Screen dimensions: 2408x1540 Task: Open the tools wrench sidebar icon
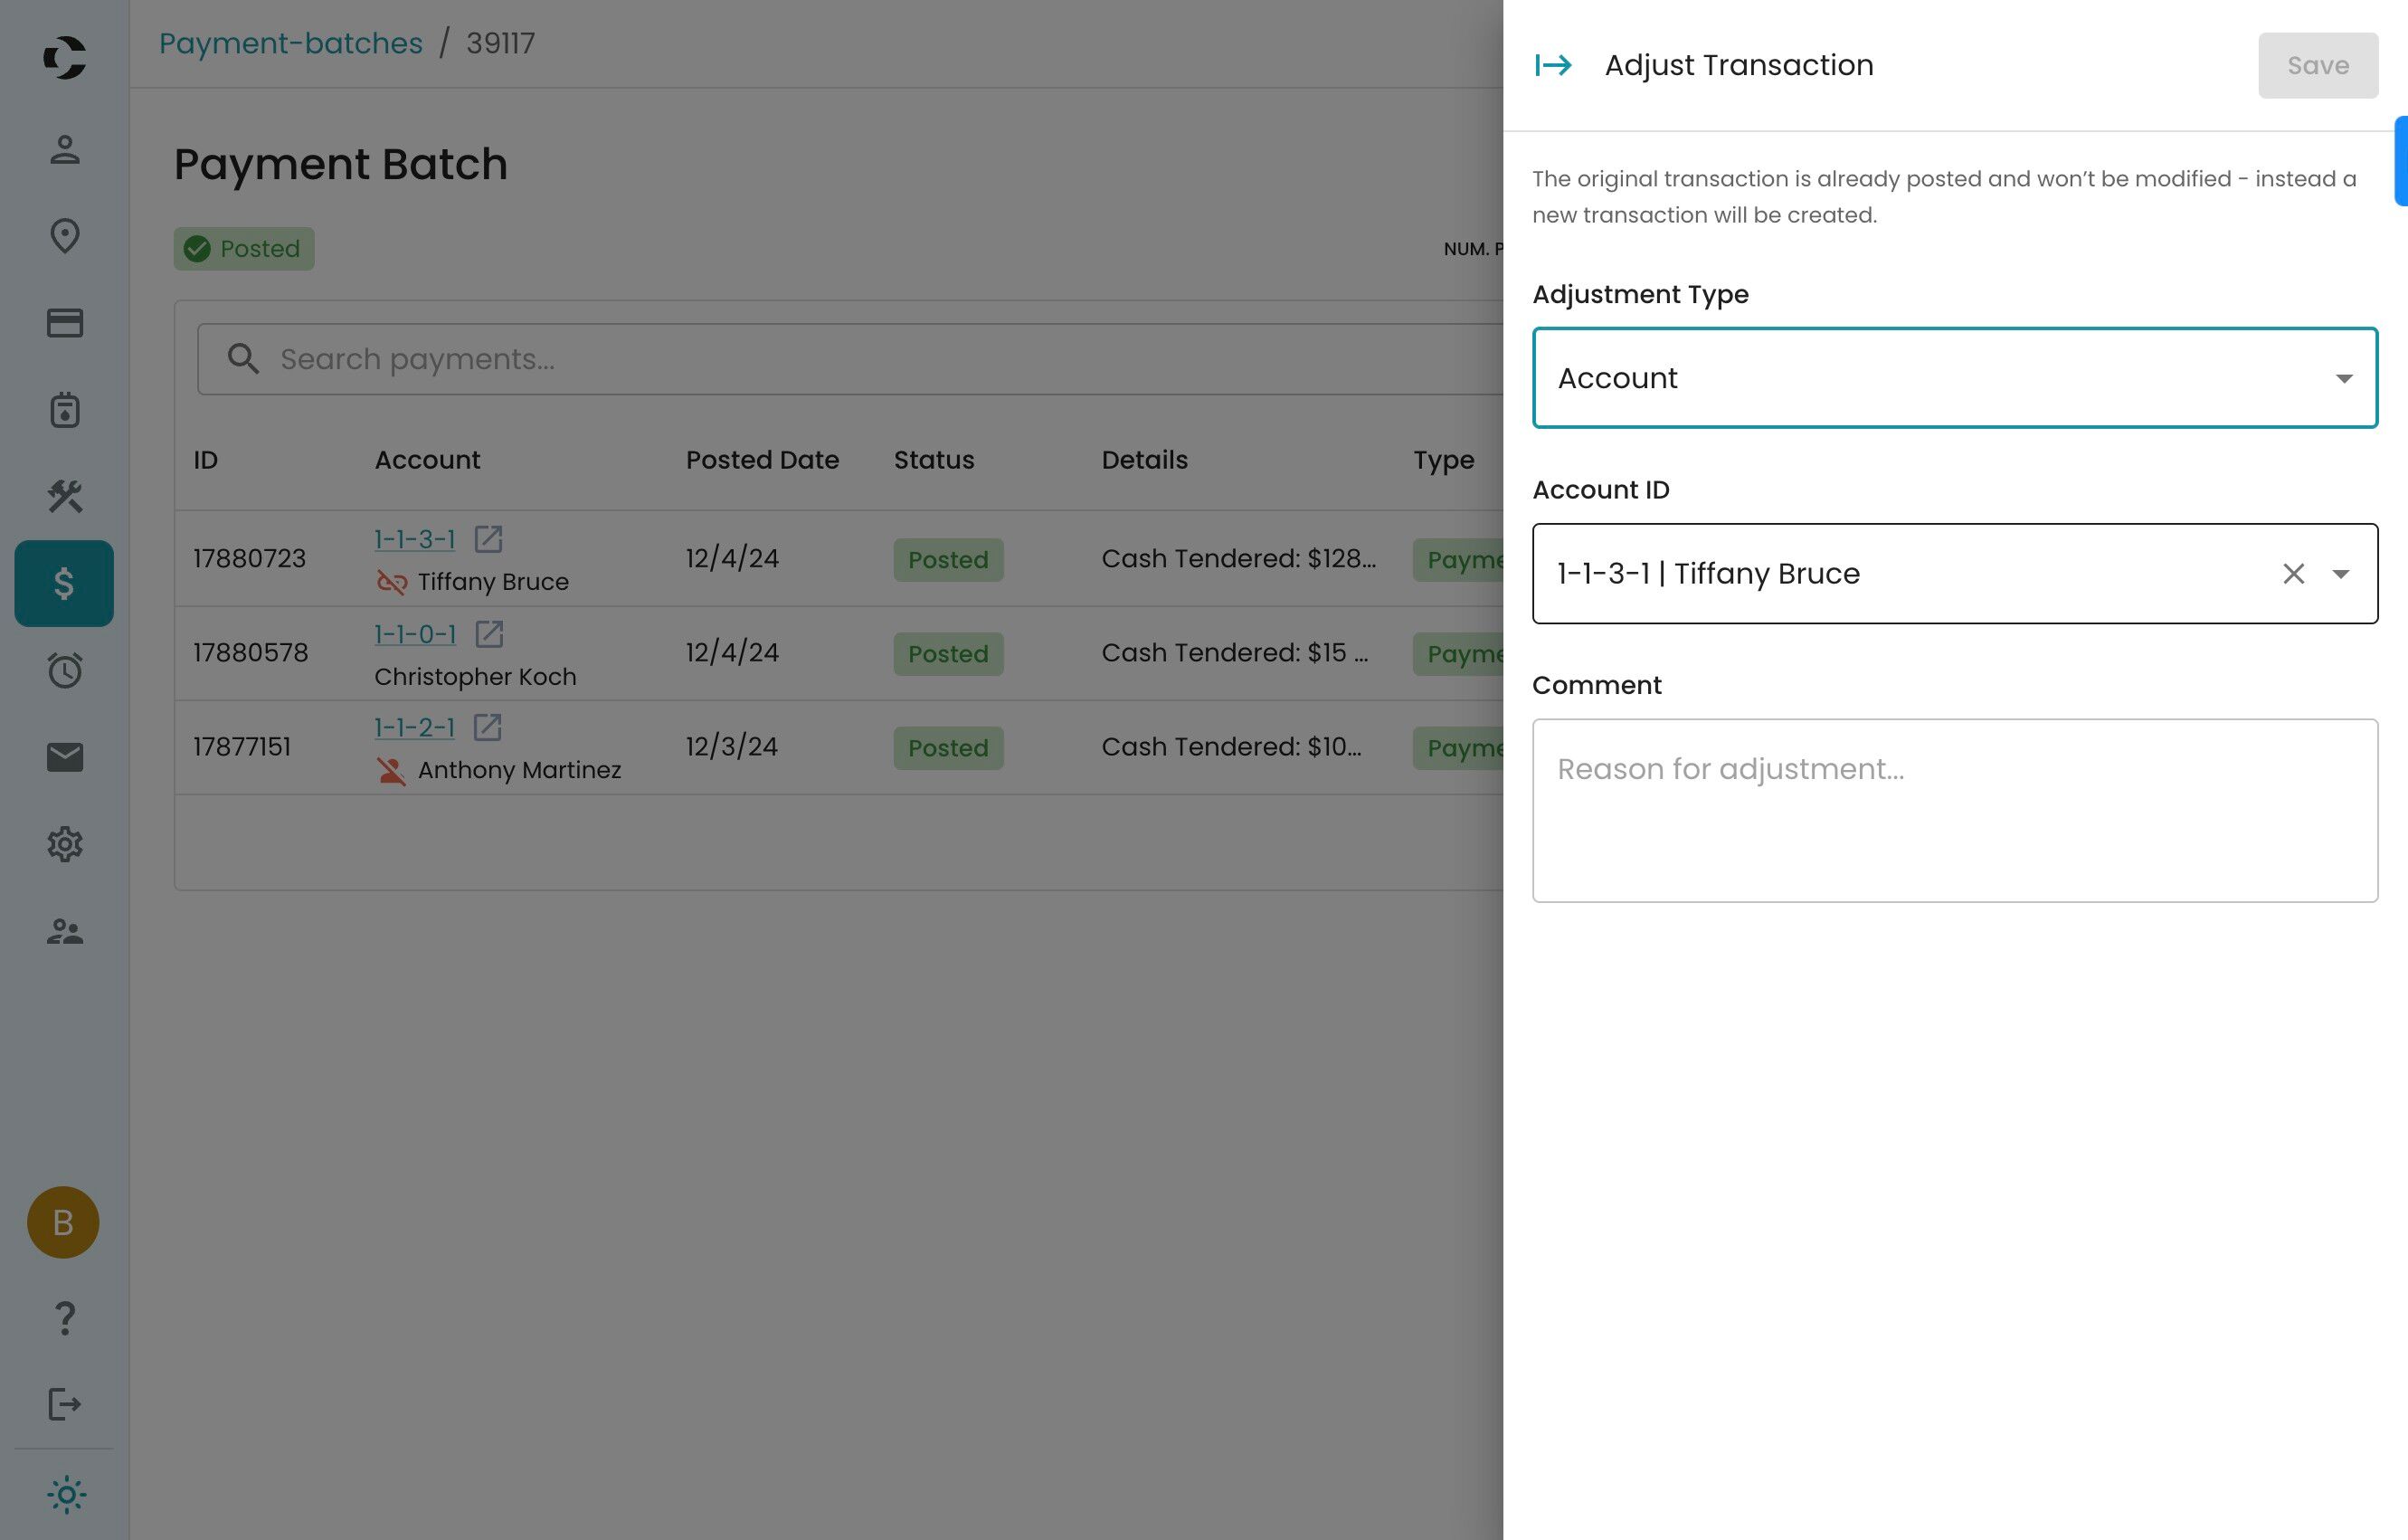click(64, 496)
